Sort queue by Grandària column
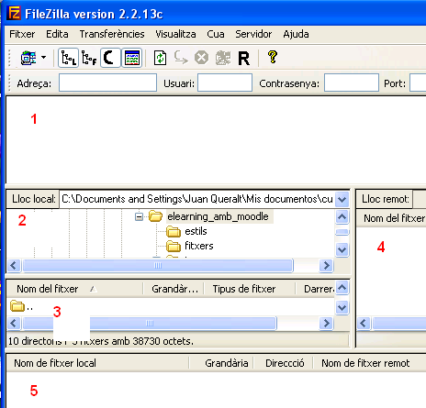The width and height of the screenshot is (426, 408). click(x=227, y=363)
